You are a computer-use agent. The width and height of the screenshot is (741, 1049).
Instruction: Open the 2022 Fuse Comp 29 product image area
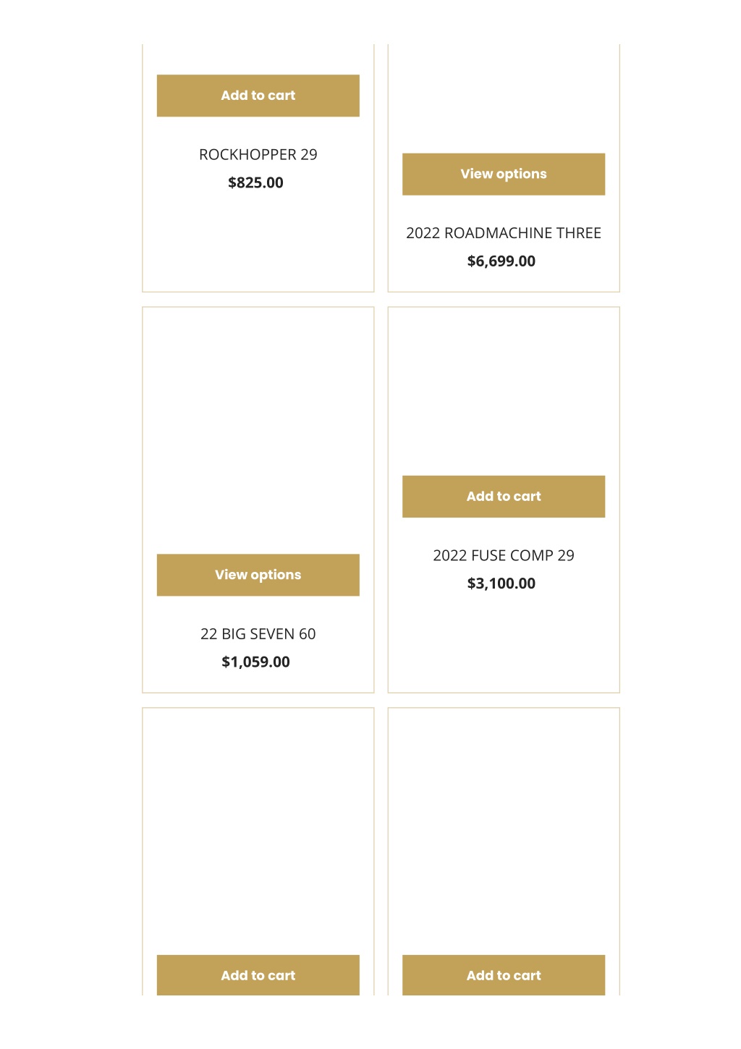[x=504, y=392]
